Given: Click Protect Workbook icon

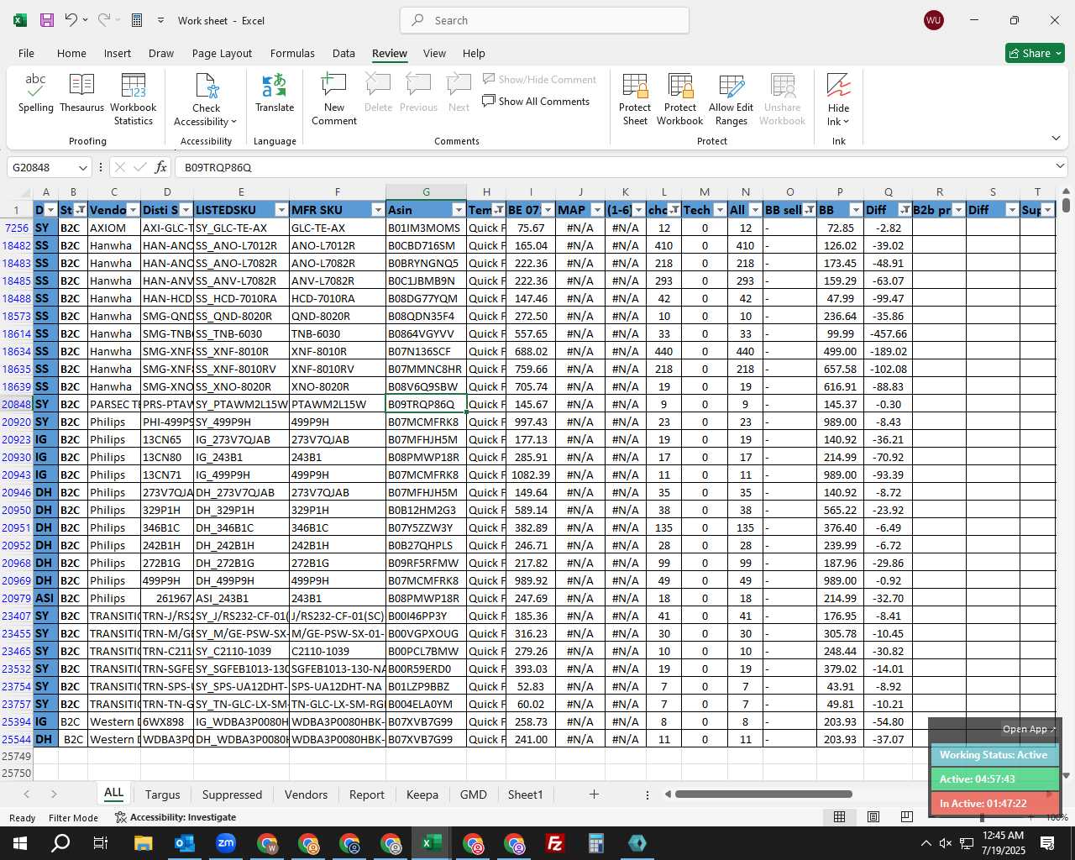Looking at the screenshot, I should tap(679, 99).
